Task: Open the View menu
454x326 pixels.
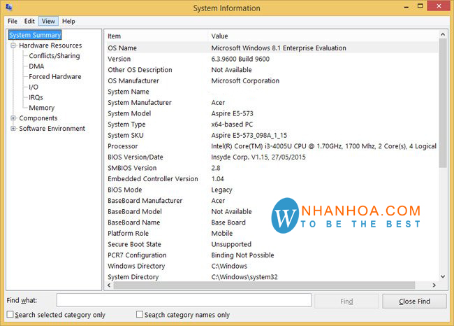Action: tap(48, 21)
